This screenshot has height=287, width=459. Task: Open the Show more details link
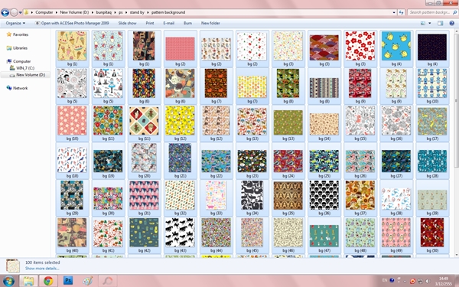42,269
